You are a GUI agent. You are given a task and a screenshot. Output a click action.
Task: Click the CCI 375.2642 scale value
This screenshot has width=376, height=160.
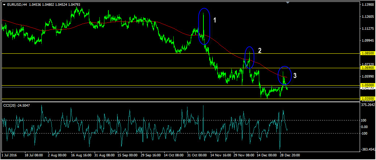coord(368,105)
